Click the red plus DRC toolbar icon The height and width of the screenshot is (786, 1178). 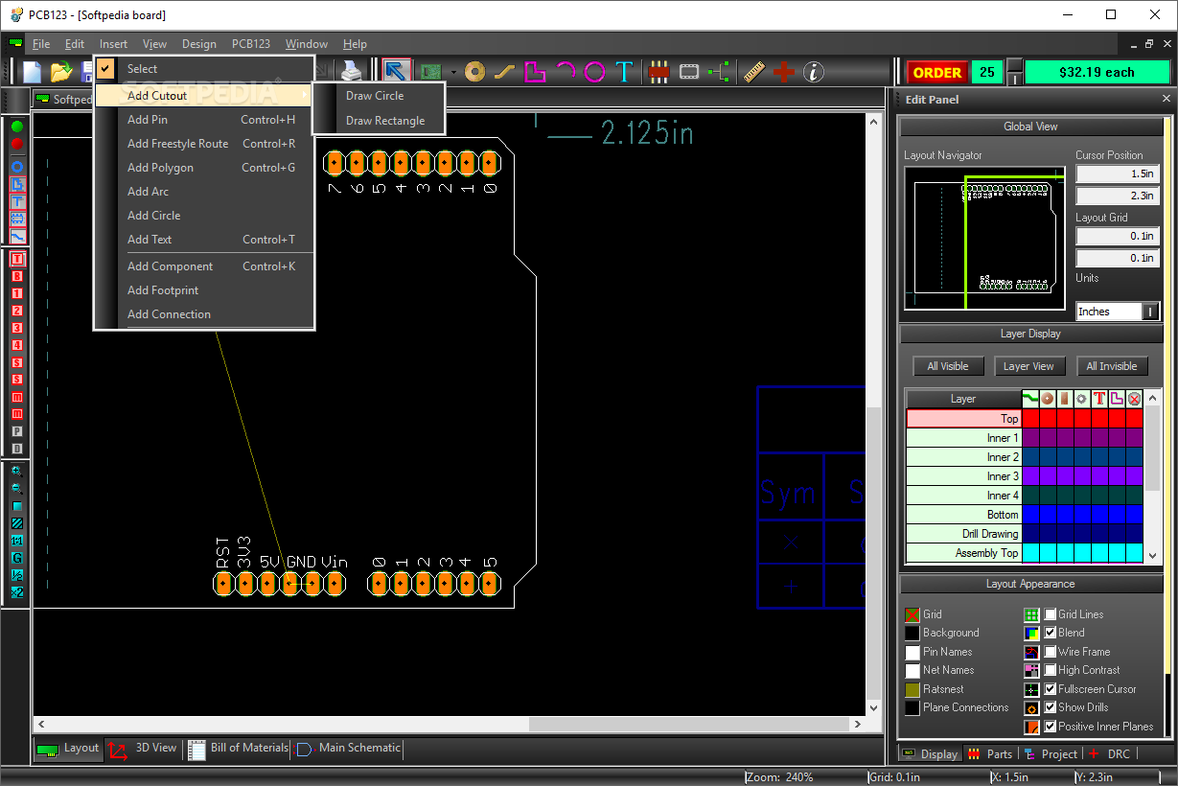coord(784,71)
